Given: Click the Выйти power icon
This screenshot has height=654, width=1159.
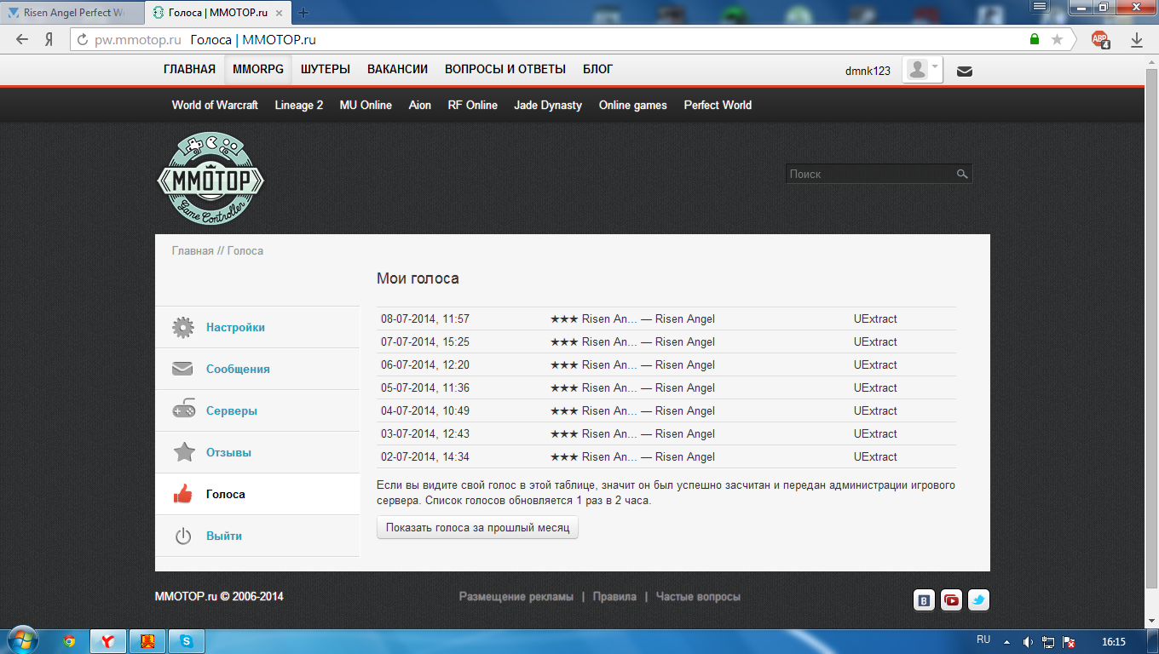Looking at the screenshot, I should coord(183,536).
